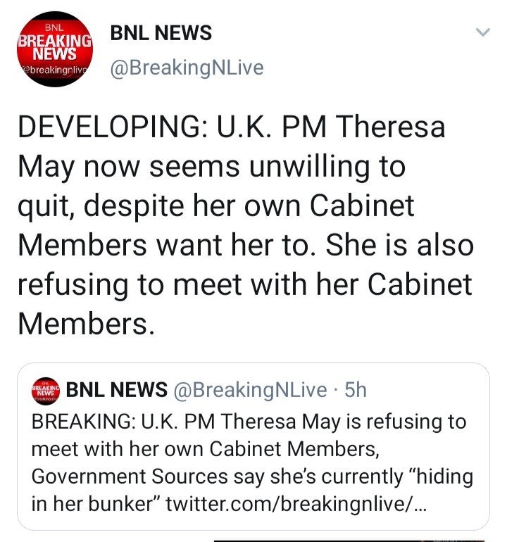Click the final word "Members." of main tweet

[84, 323]
